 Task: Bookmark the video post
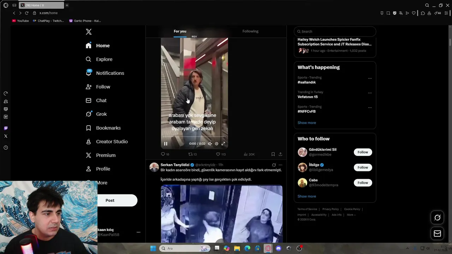[x=273, y=154]
